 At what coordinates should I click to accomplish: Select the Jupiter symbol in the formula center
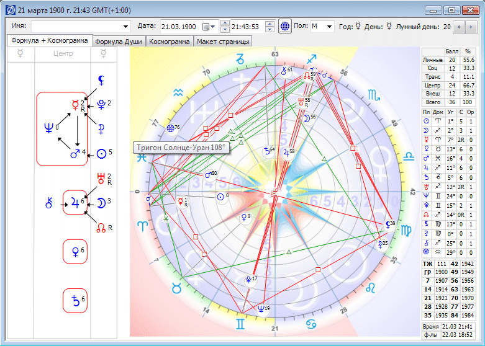75,203
